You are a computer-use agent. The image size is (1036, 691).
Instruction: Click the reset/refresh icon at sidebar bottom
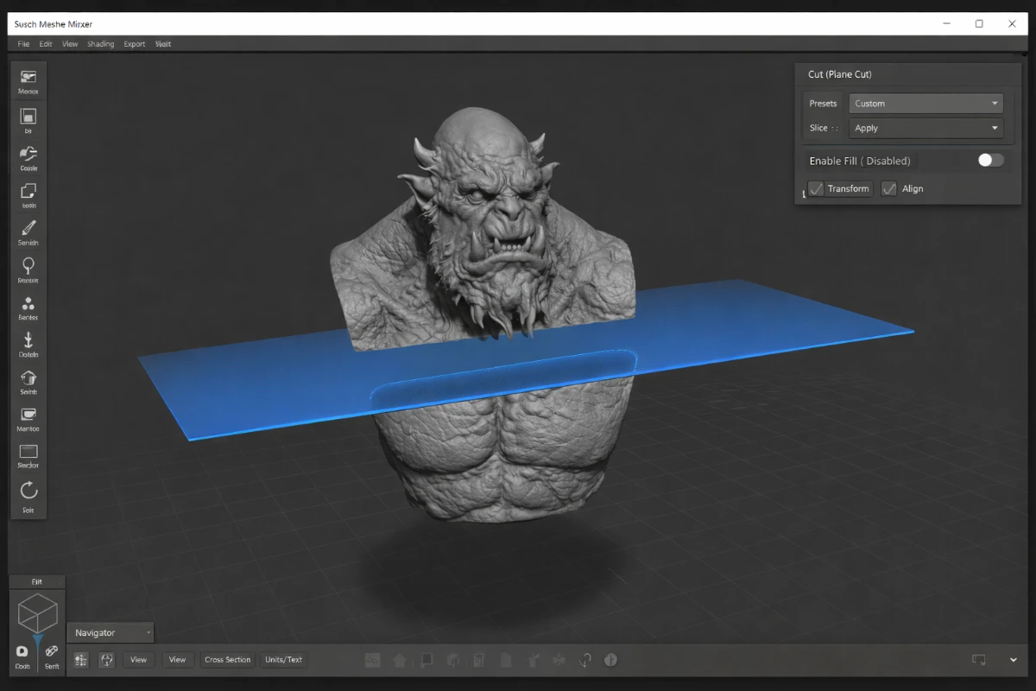(x=28, y=490)
